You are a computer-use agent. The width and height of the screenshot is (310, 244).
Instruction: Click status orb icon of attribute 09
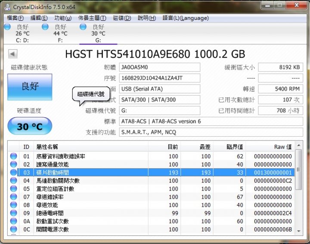pos(13,213)
